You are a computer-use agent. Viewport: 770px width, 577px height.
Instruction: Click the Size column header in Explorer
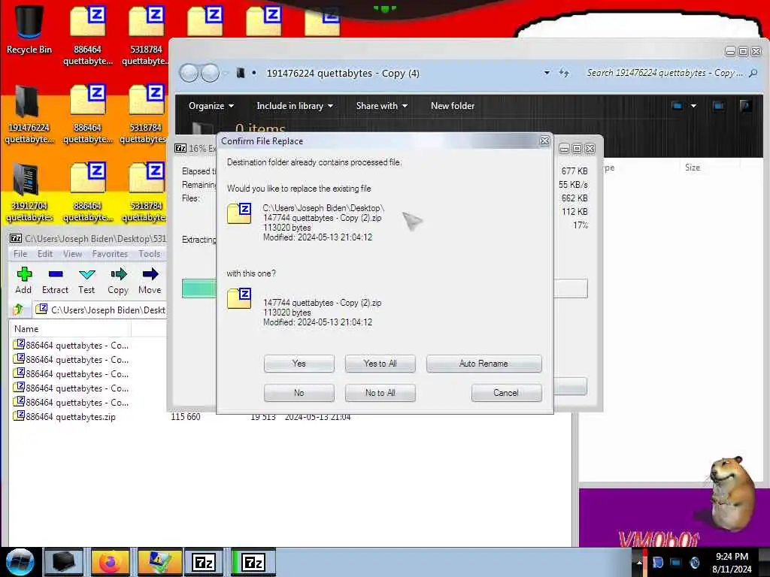click(693, 168)
